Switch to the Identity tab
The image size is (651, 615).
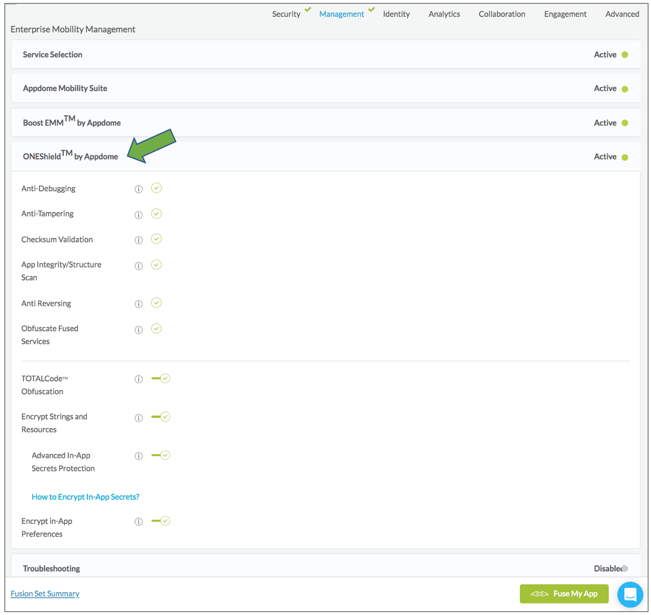(396, 14)
